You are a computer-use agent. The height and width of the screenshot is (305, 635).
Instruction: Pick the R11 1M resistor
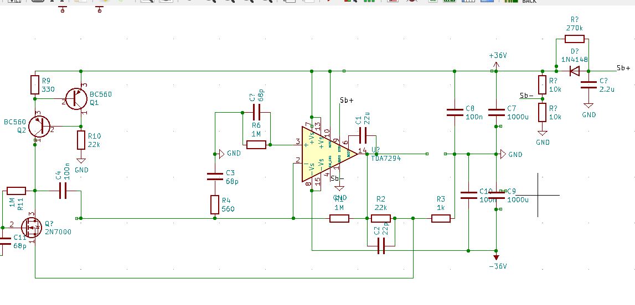(x=16, y=191)
